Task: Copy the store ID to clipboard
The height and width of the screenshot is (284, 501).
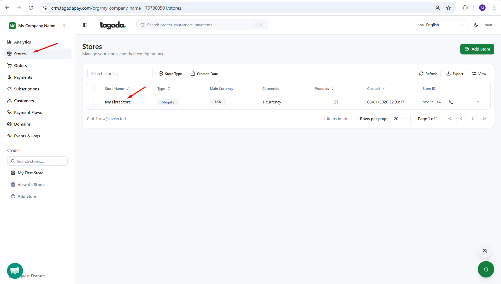Action: (451, 102)
